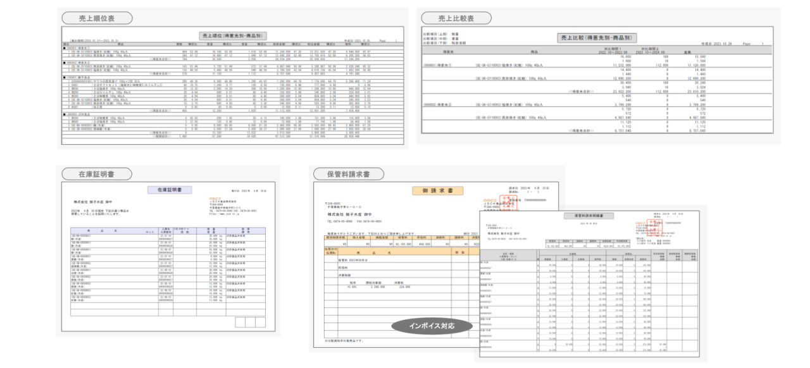Click the 集計期間 date line in 売上順位
810x368 pixels.
point(93,40)
